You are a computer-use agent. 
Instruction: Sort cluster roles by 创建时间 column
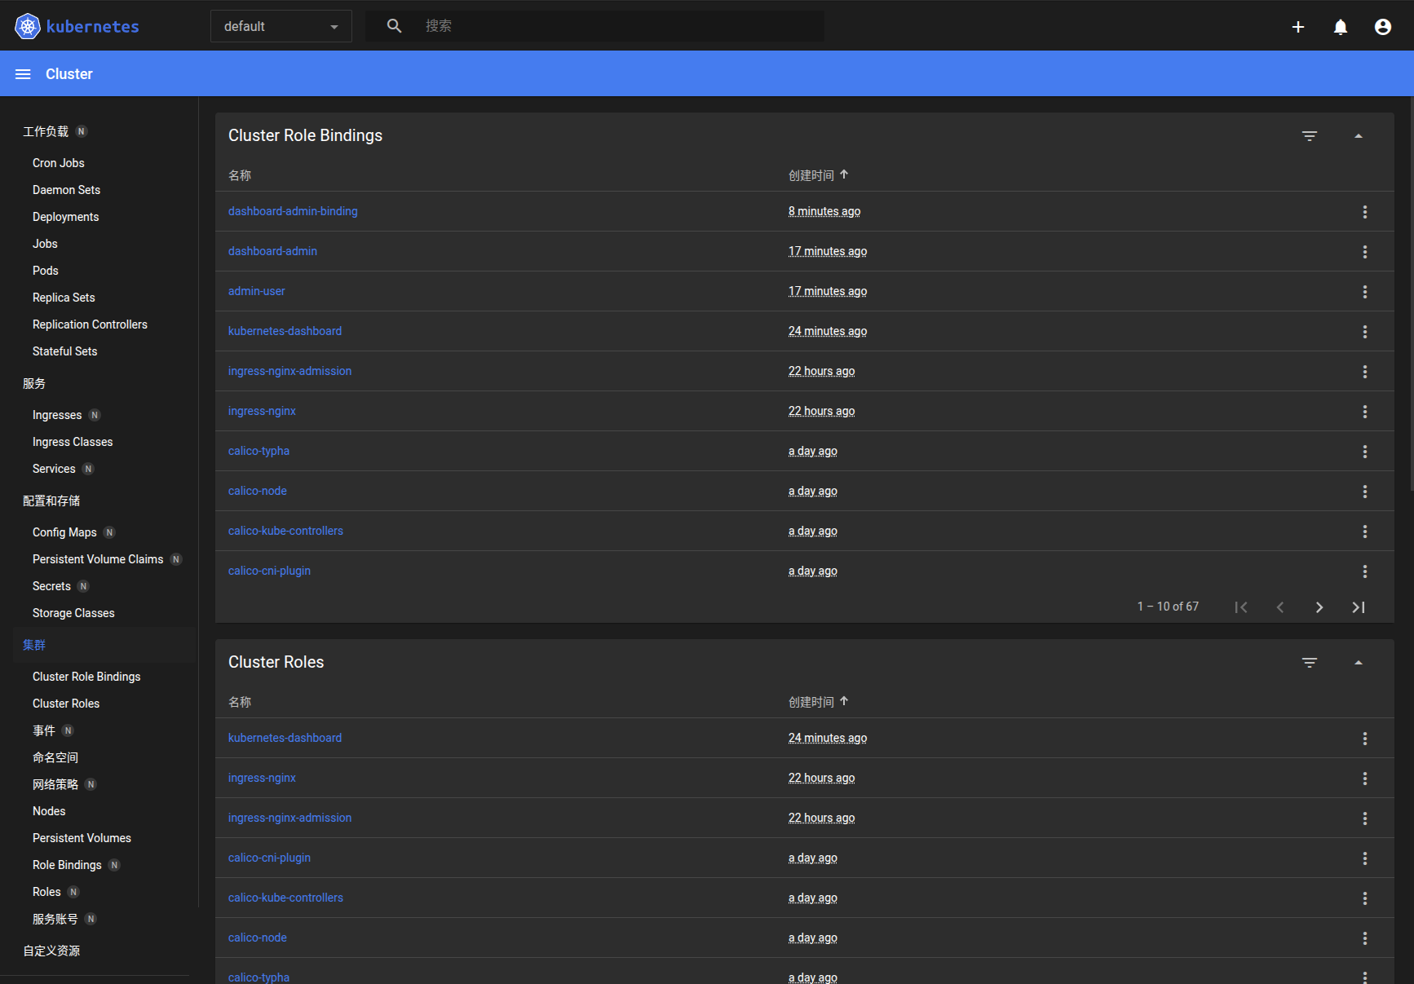pos(819,702)
